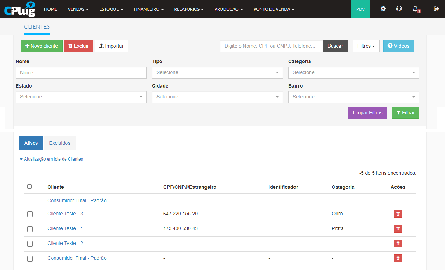Click the Ouro category cell
The height and width of the screenshot is (270, 445).
click(337, 214)
